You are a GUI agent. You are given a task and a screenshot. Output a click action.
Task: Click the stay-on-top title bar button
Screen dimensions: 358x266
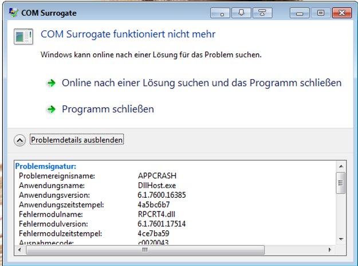coord(262,13)
